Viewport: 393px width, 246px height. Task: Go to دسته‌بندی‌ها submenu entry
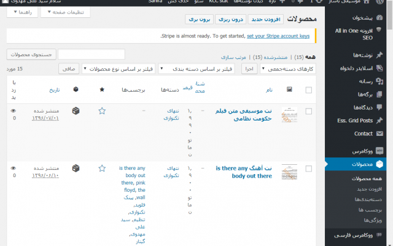(368, 199)
